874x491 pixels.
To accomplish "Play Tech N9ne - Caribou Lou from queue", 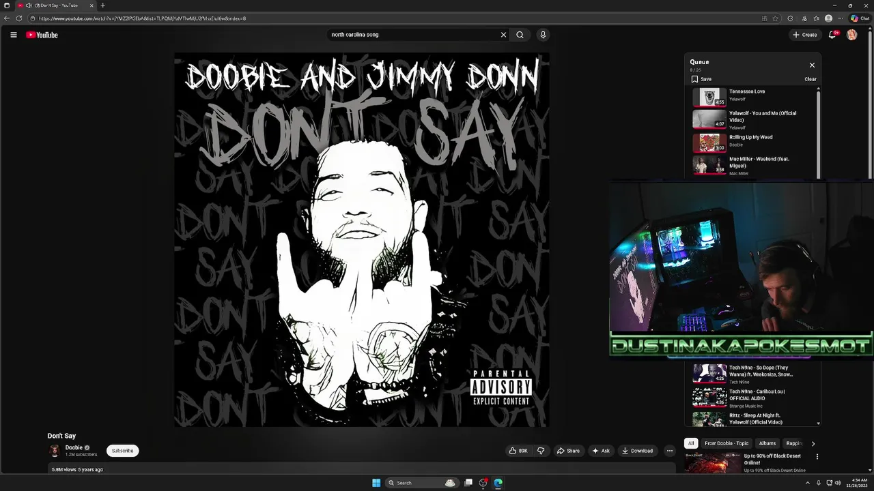I will (x=753, y=398).
